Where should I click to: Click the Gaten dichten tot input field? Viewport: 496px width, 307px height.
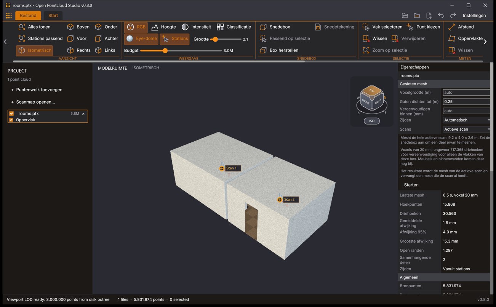(x=467, y=102)
